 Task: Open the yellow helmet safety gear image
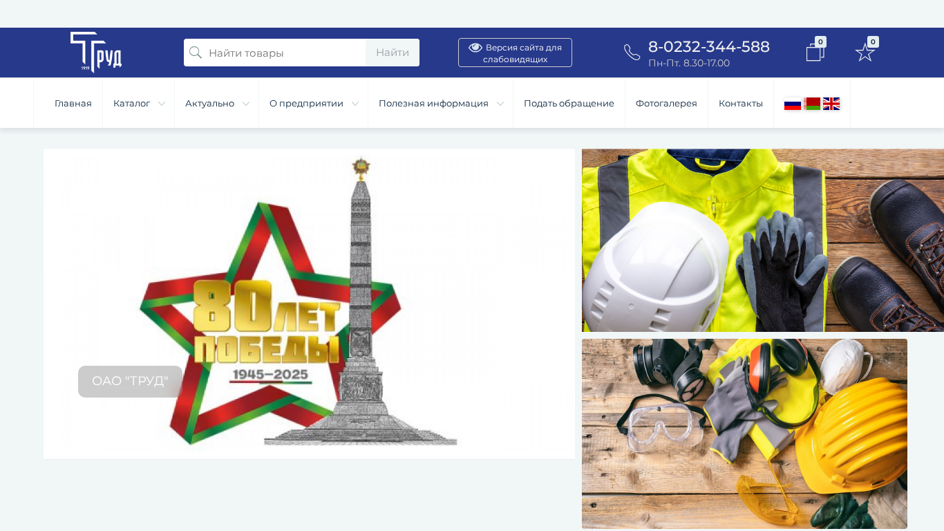tap(744, 434)
